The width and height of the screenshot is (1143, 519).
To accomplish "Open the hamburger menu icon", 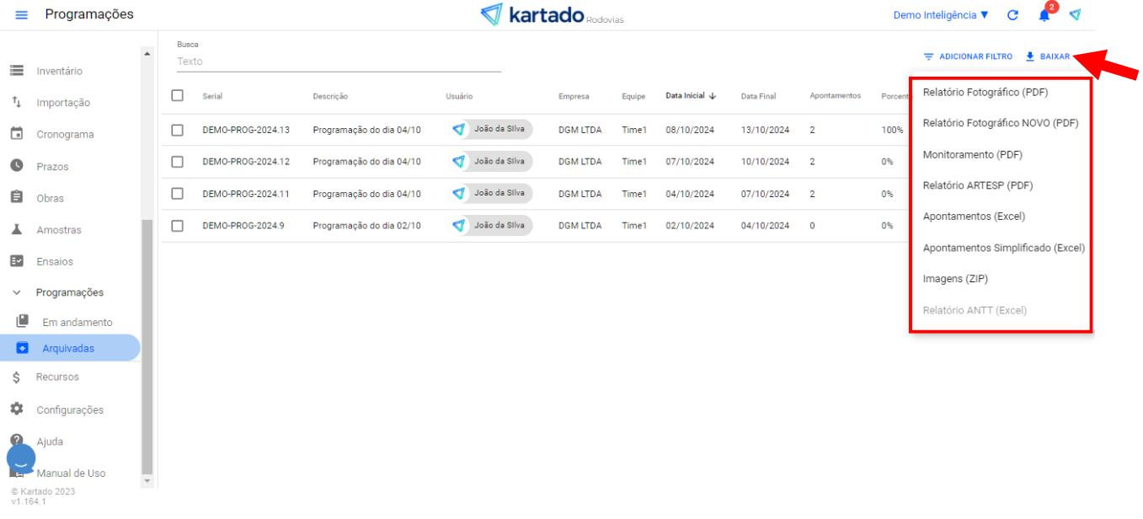I will pyautogui.click(x=22, y=15).
